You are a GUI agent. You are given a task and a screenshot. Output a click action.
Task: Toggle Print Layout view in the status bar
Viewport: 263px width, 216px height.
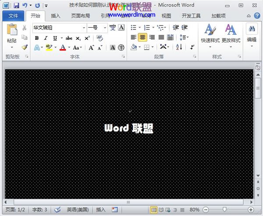pos(154,209)
